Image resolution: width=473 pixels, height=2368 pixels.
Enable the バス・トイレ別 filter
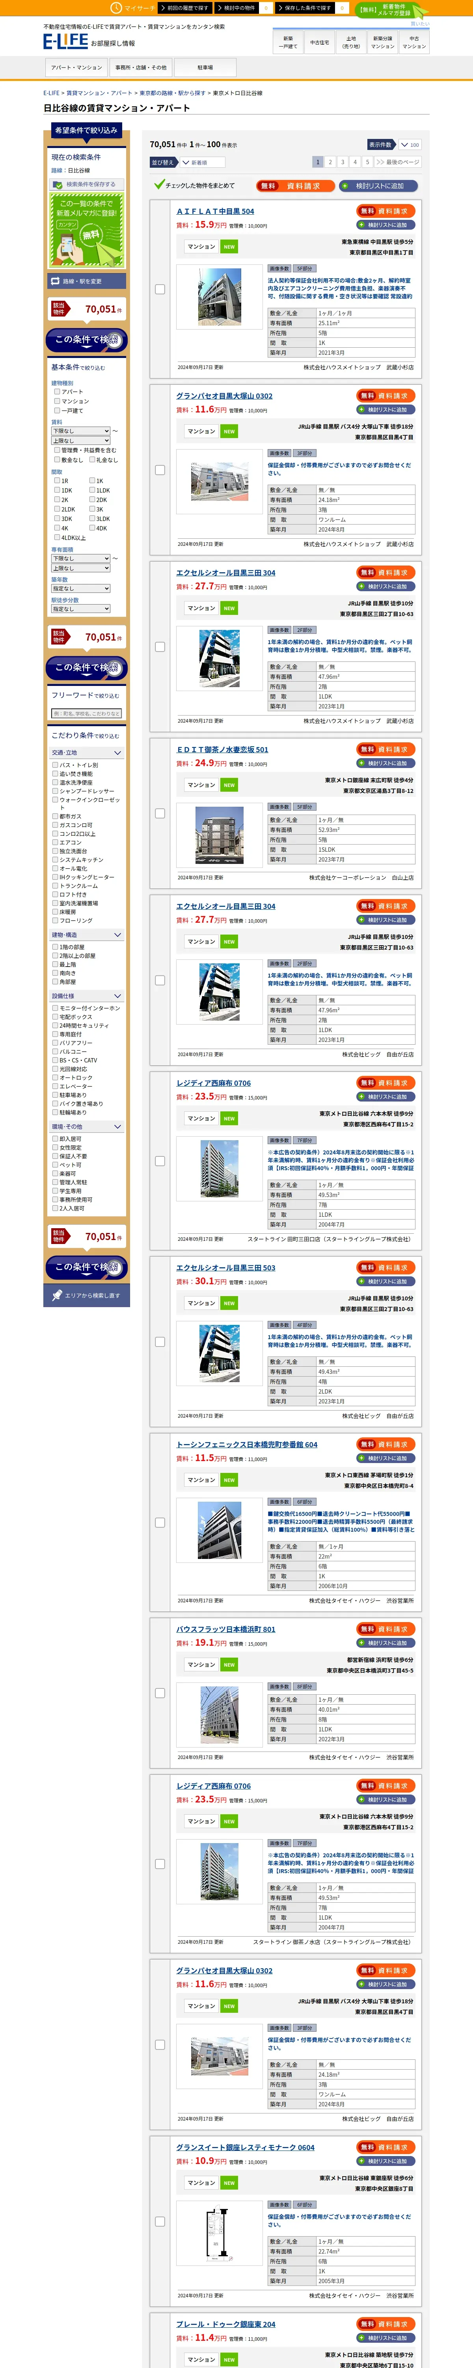(55, 765)
